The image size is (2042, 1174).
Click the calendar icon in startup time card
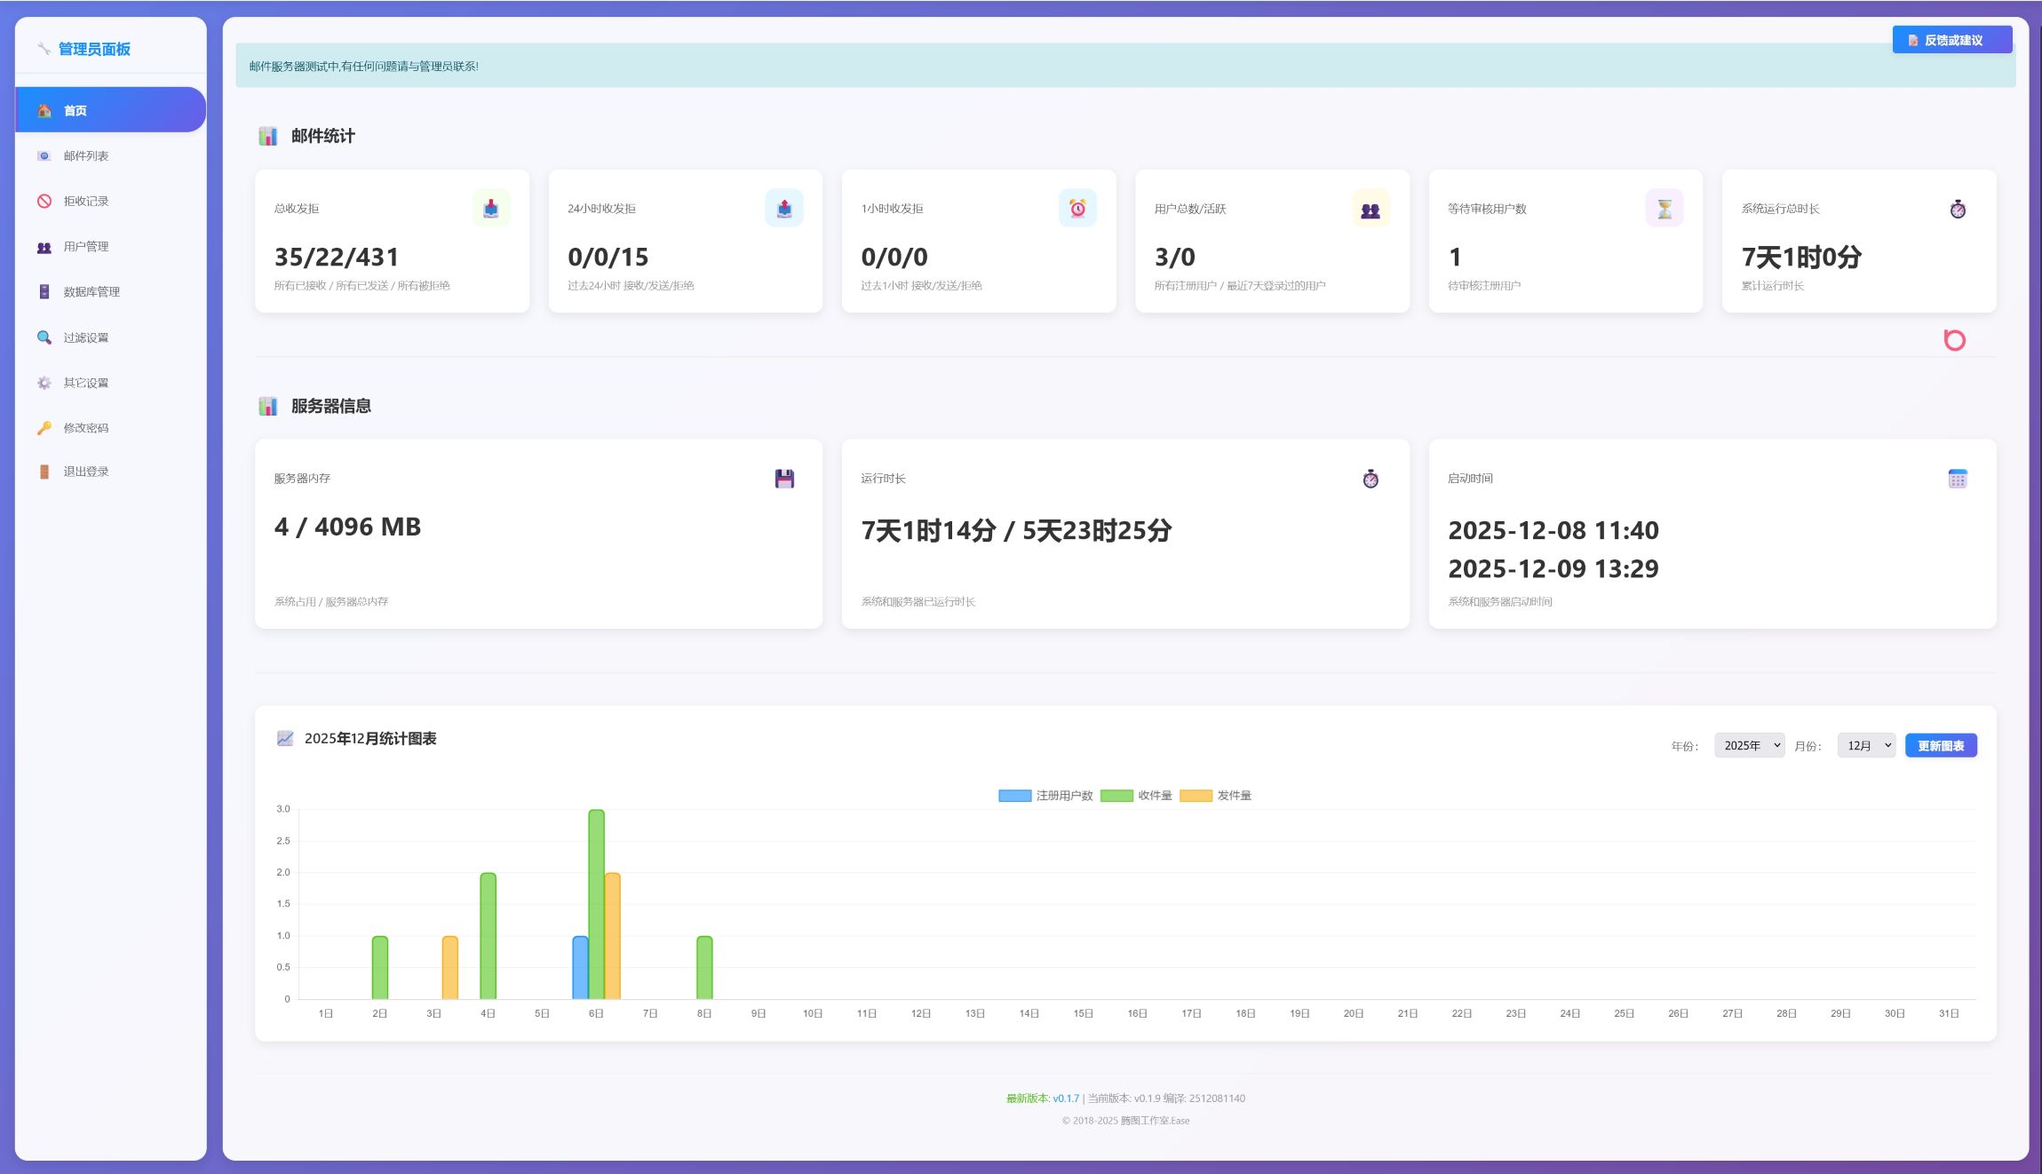(x=1958, y=479)
